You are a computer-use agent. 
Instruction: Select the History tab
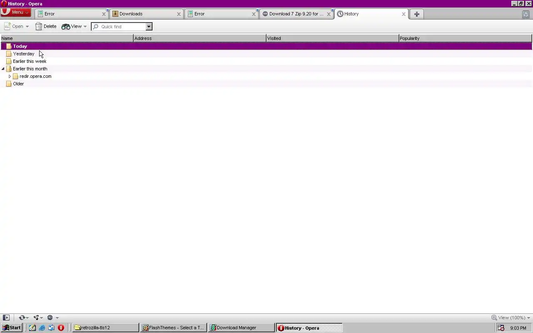click(371, 14)
